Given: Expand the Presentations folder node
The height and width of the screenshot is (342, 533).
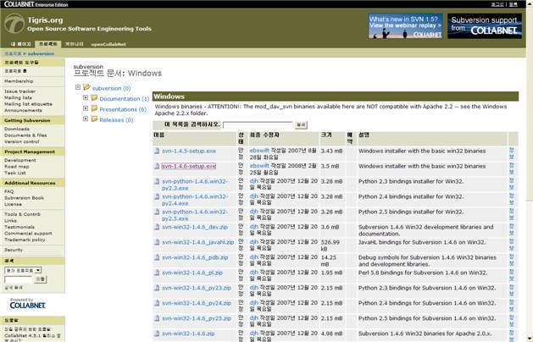Looking at the screenshot, I should tap(86, 108).
